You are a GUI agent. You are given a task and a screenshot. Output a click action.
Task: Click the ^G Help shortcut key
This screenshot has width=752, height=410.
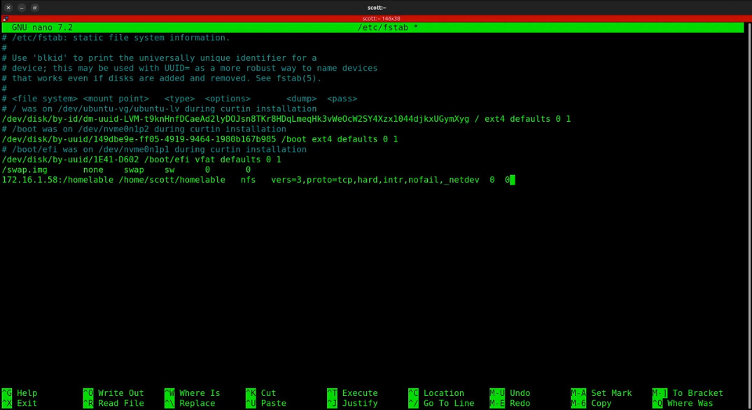(x=7, y=393)
